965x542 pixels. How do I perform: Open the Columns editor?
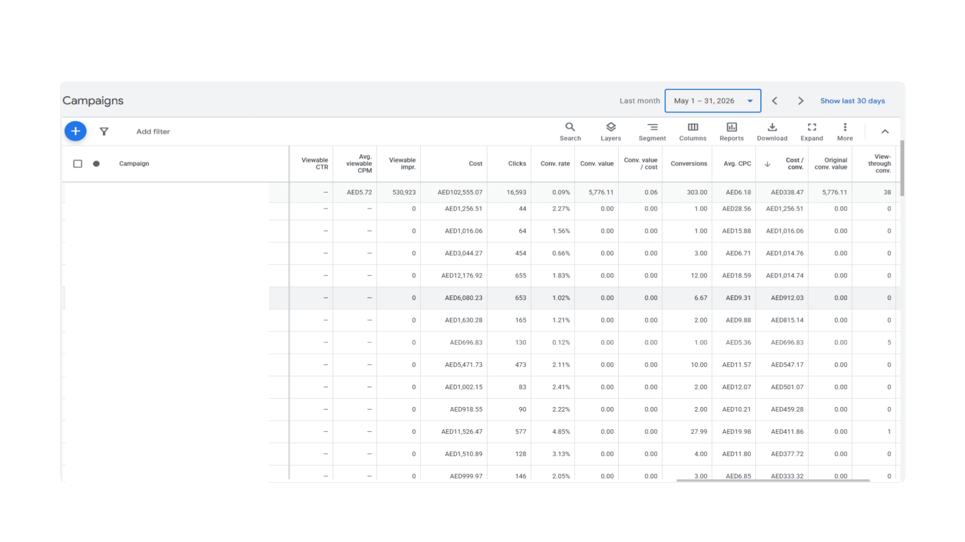click(x=693, y=132)
